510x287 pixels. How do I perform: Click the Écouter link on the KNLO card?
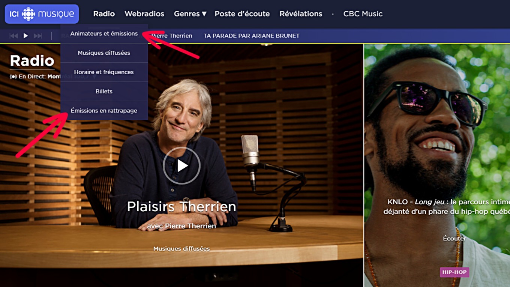(454, 238)
